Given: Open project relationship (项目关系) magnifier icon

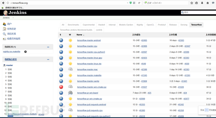Looking at the screenshot, I should 4,34.
